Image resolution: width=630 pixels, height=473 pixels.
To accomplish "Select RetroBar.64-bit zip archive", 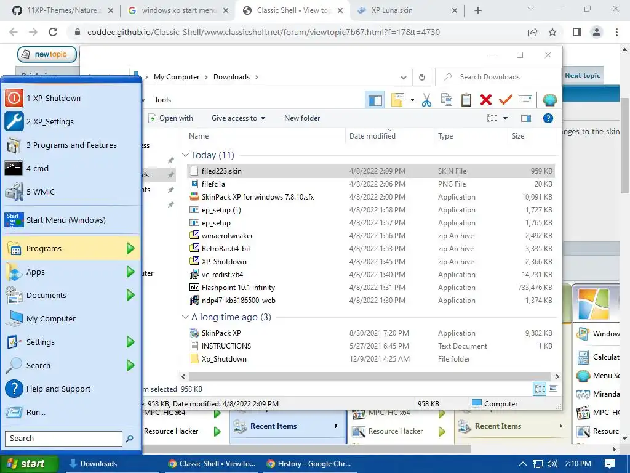I will (371, 249).
